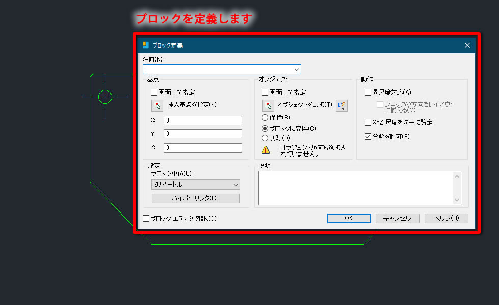Image resolution: width=499 pixels, height=305 pixels.
Task: Enable 画面上で指定 checkbox under オブジェクト
Action: point(265,93)
